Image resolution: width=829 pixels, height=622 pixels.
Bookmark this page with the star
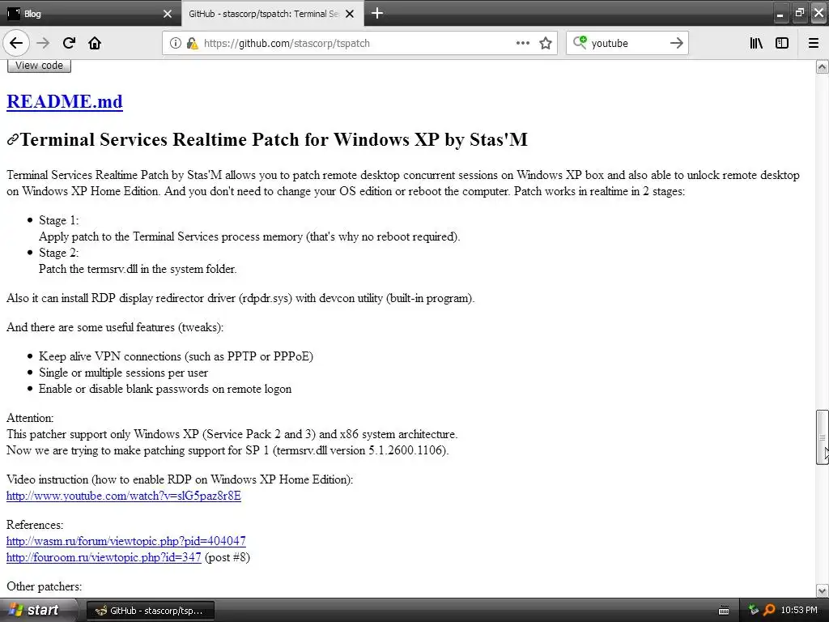coord(546,43)
